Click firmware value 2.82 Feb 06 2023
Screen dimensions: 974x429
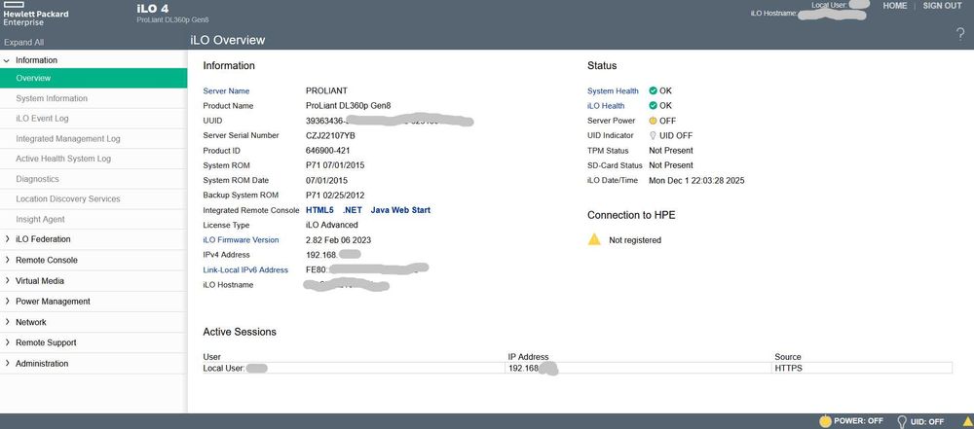(x=339, y=239)
